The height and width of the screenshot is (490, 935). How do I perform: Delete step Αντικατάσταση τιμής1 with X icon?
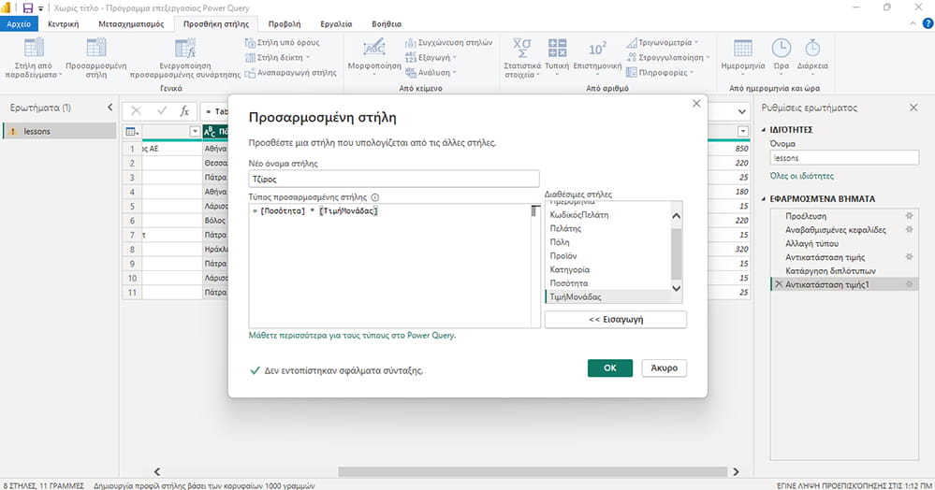778,284
